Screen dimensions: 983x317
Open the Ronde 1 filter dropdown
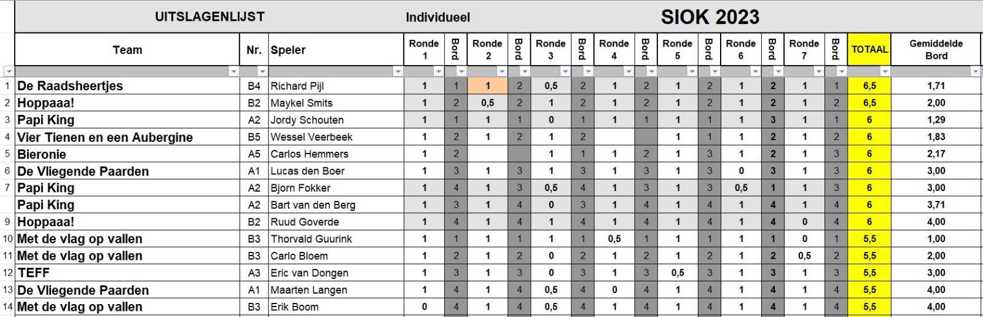click(x=438, y=72)
